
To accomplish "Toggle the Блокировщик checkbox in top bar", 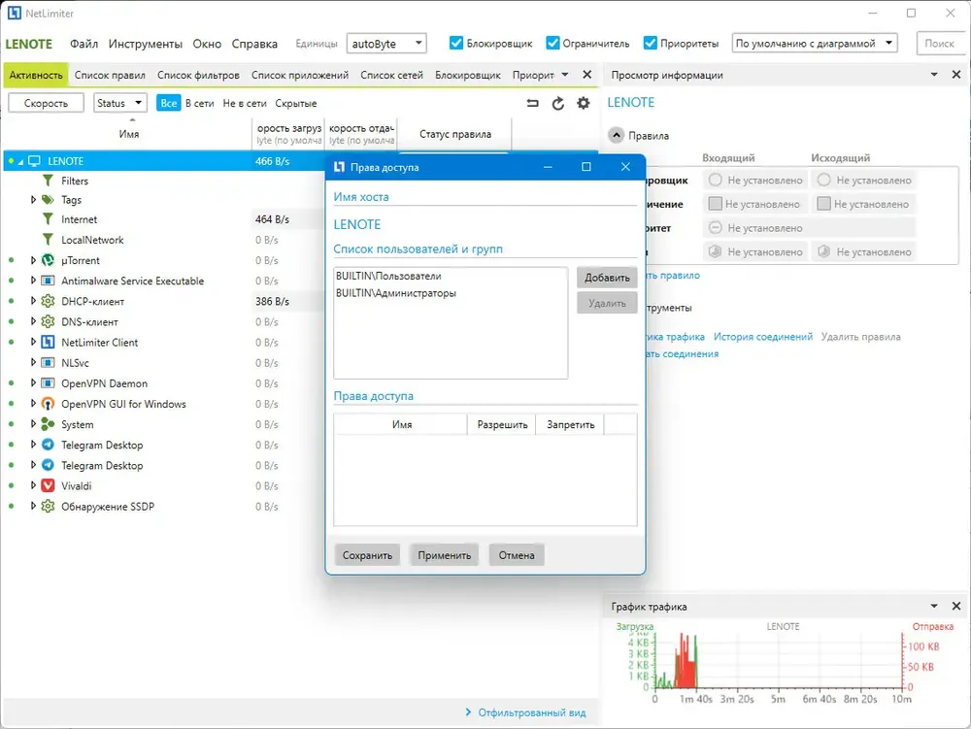I will click(456, 43).
